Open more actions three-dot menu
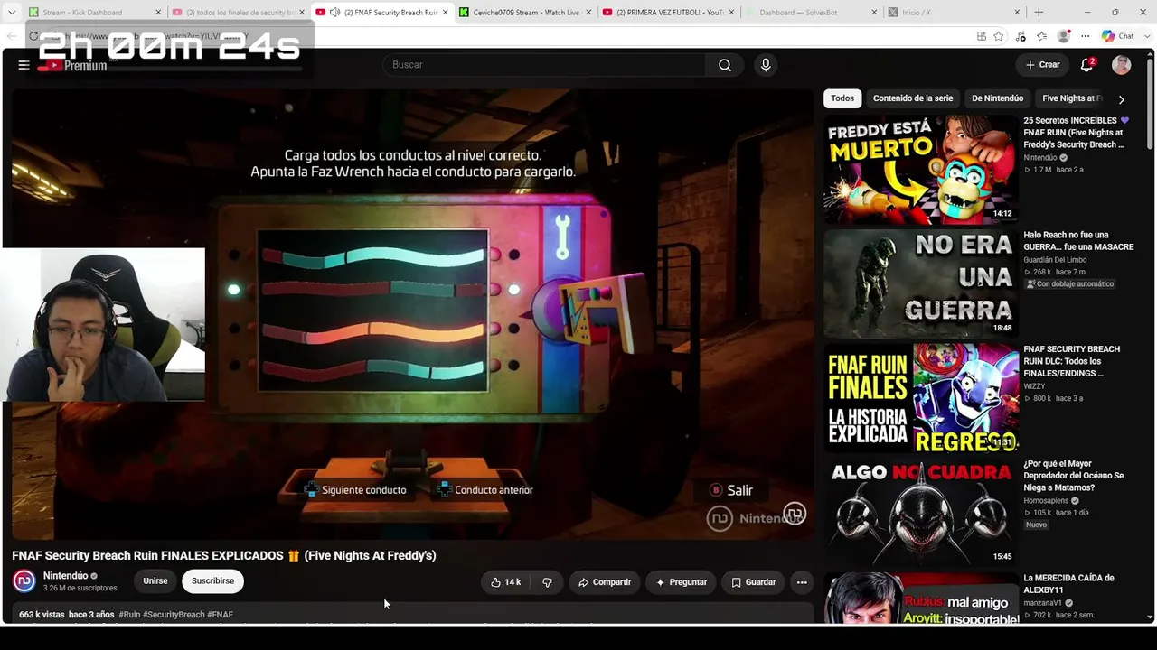Screen dimensions: 1157x650 point(802,582)
